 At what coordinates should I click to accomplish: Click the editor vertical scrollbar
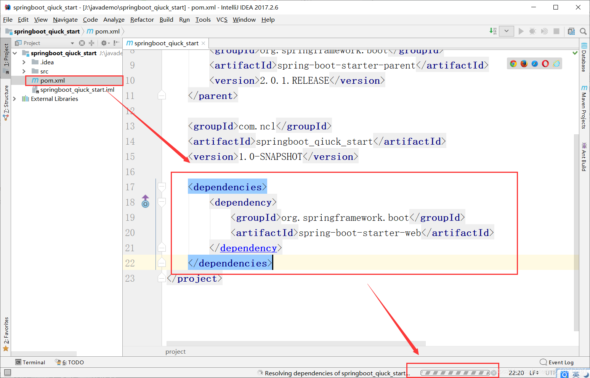(576, 232)
